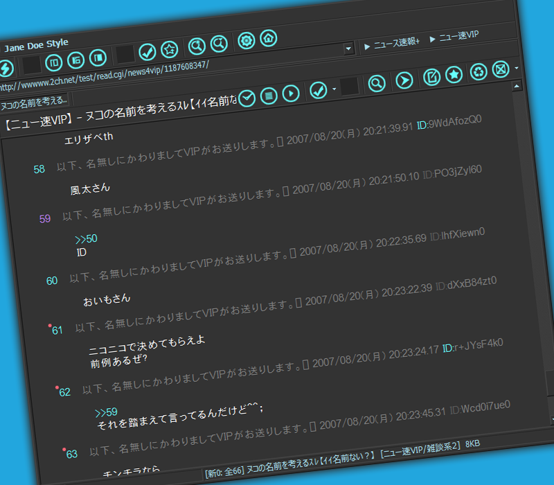
Task: Click the magnifier icon next to outlined star
Action: 197,46
